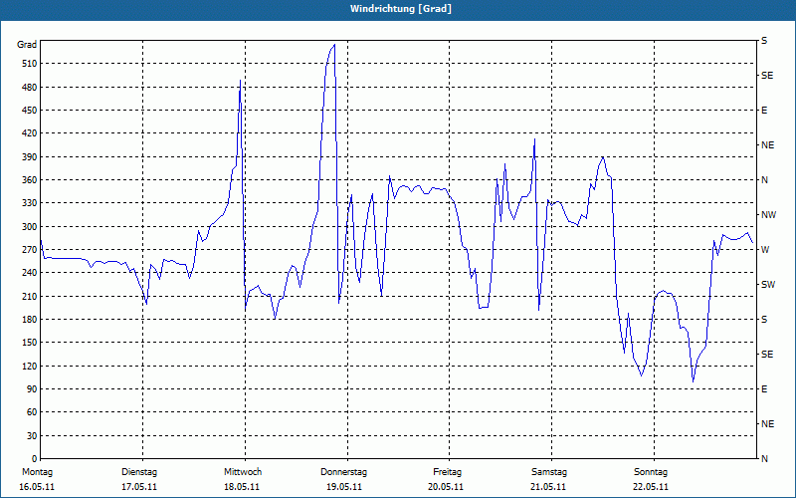Select the 'Samstag' day label
Image resolution: width=796 pixels, height=498 pixels.
(549, 472)
